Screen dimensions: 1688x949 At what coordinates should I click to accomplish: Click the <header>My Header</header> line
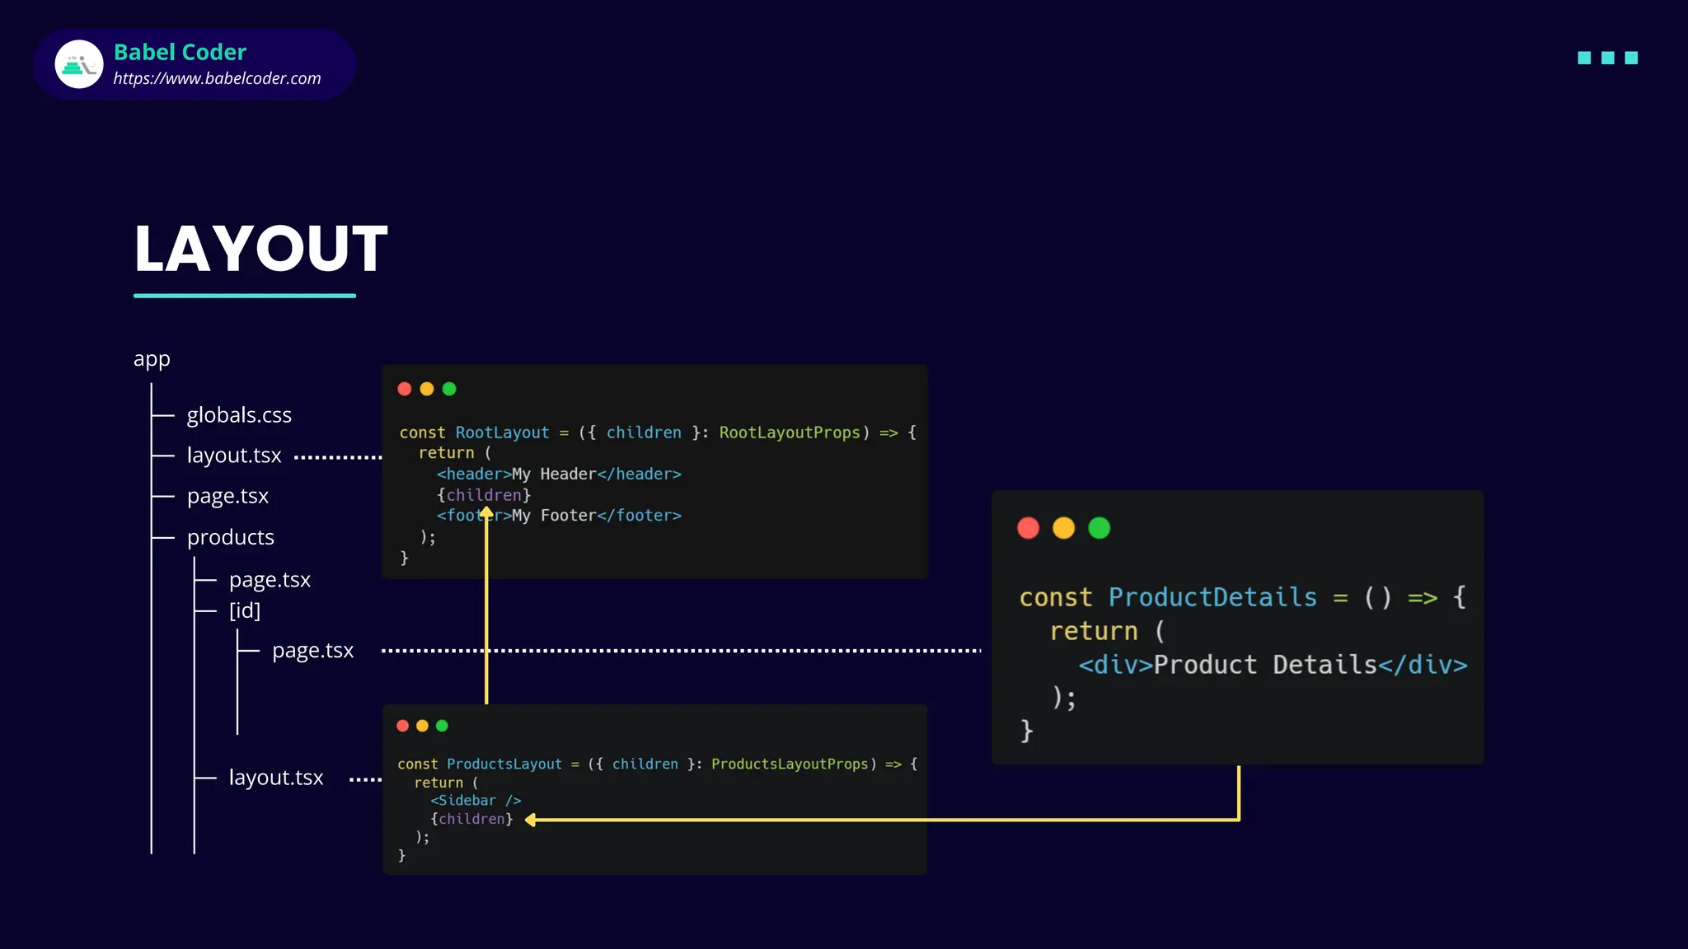coord(559,474)
